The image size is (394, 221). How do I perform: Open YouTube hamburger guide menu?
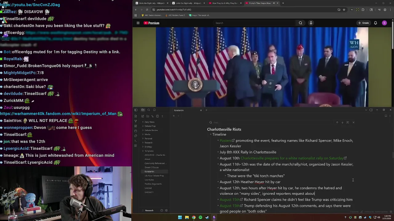138,23
